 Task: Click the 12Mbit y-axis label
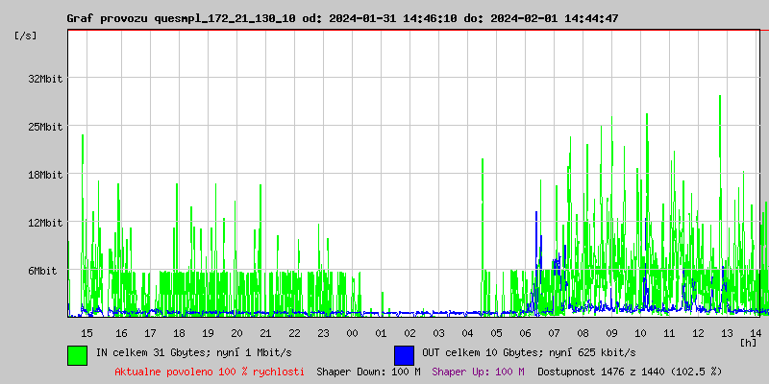pyautogui.click(x=44, y=223)
